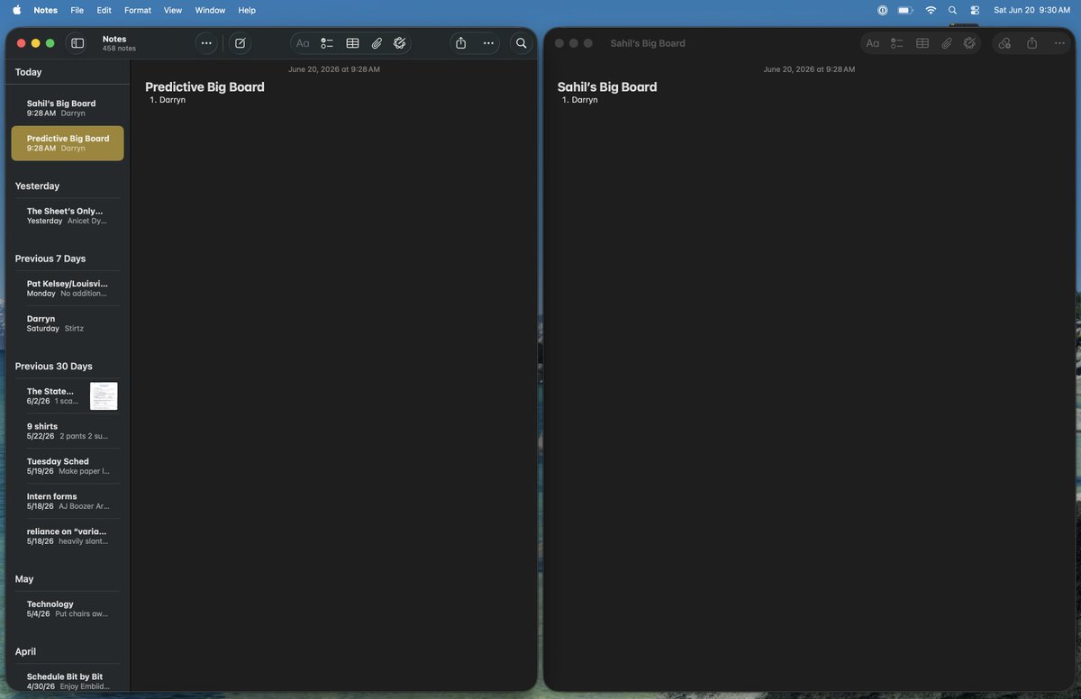
Task: Click the Wi-Fi status icon
Action: point(931,10)
